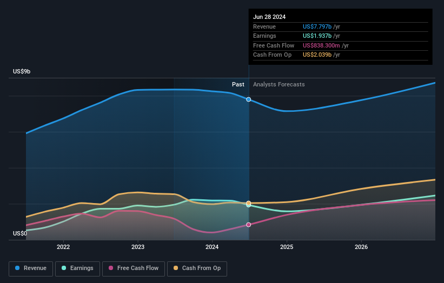Click the US$0 y-axis label
Viewport: 444px width, 283px height.
click(20, 233)
